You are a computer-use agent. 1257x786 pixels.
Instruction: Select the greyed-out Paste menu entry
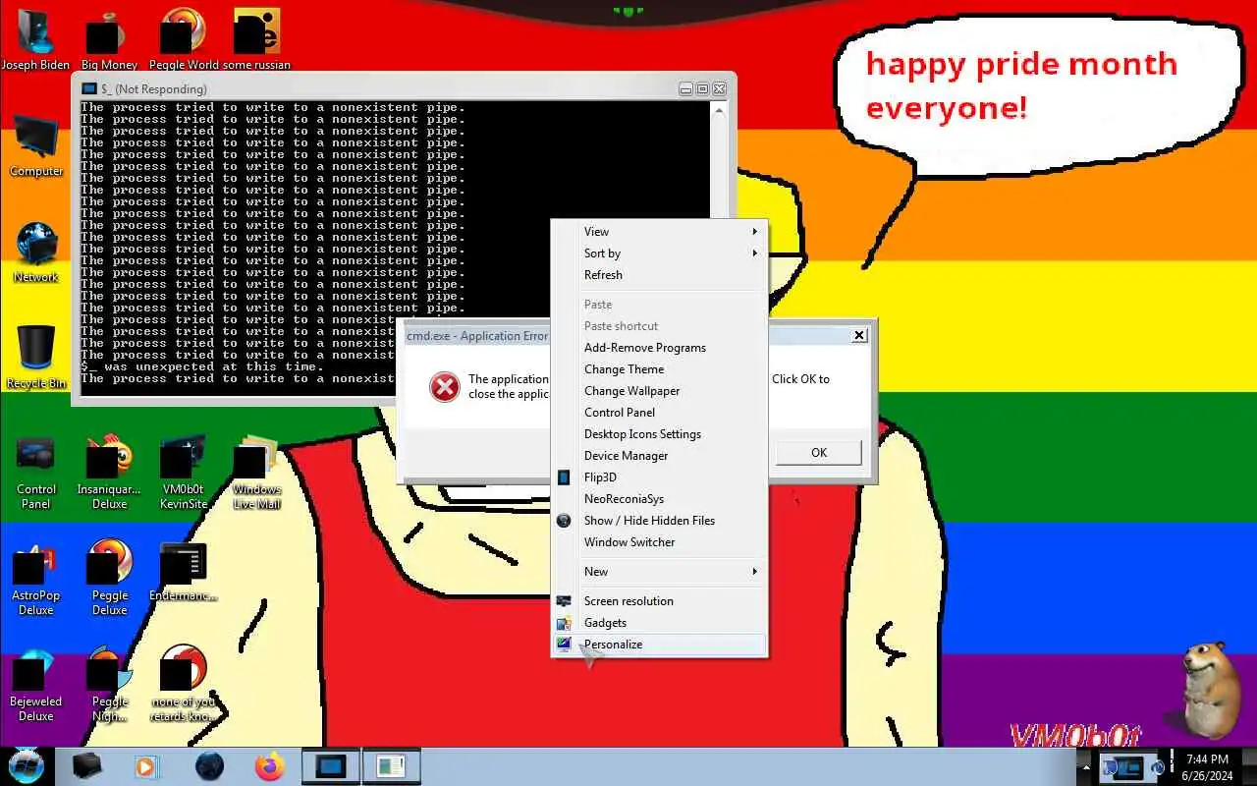tap(659, 305)
